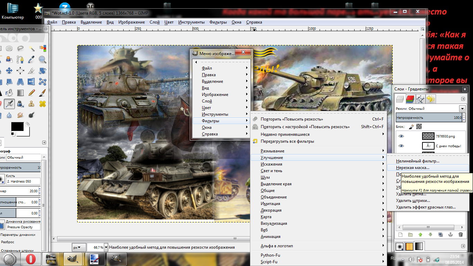Toggle visibility eye of 7976930.png layer
473x266 pixels.
[x=401, y=136]
